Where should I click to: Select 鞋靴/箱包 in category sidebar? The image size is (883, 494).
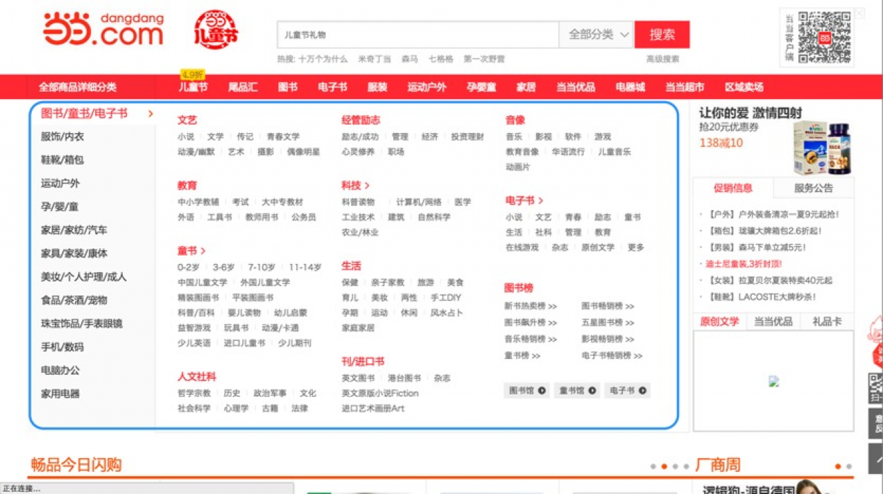[62, 160]
